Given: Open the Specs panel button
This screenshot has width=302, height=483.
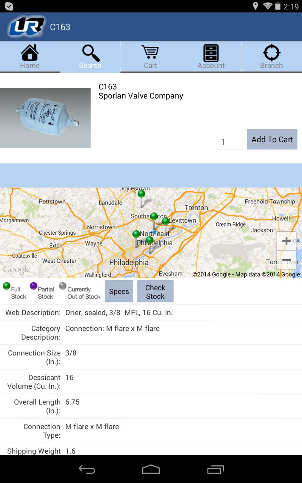Looking at the screenshot, I should coord(119,291).
